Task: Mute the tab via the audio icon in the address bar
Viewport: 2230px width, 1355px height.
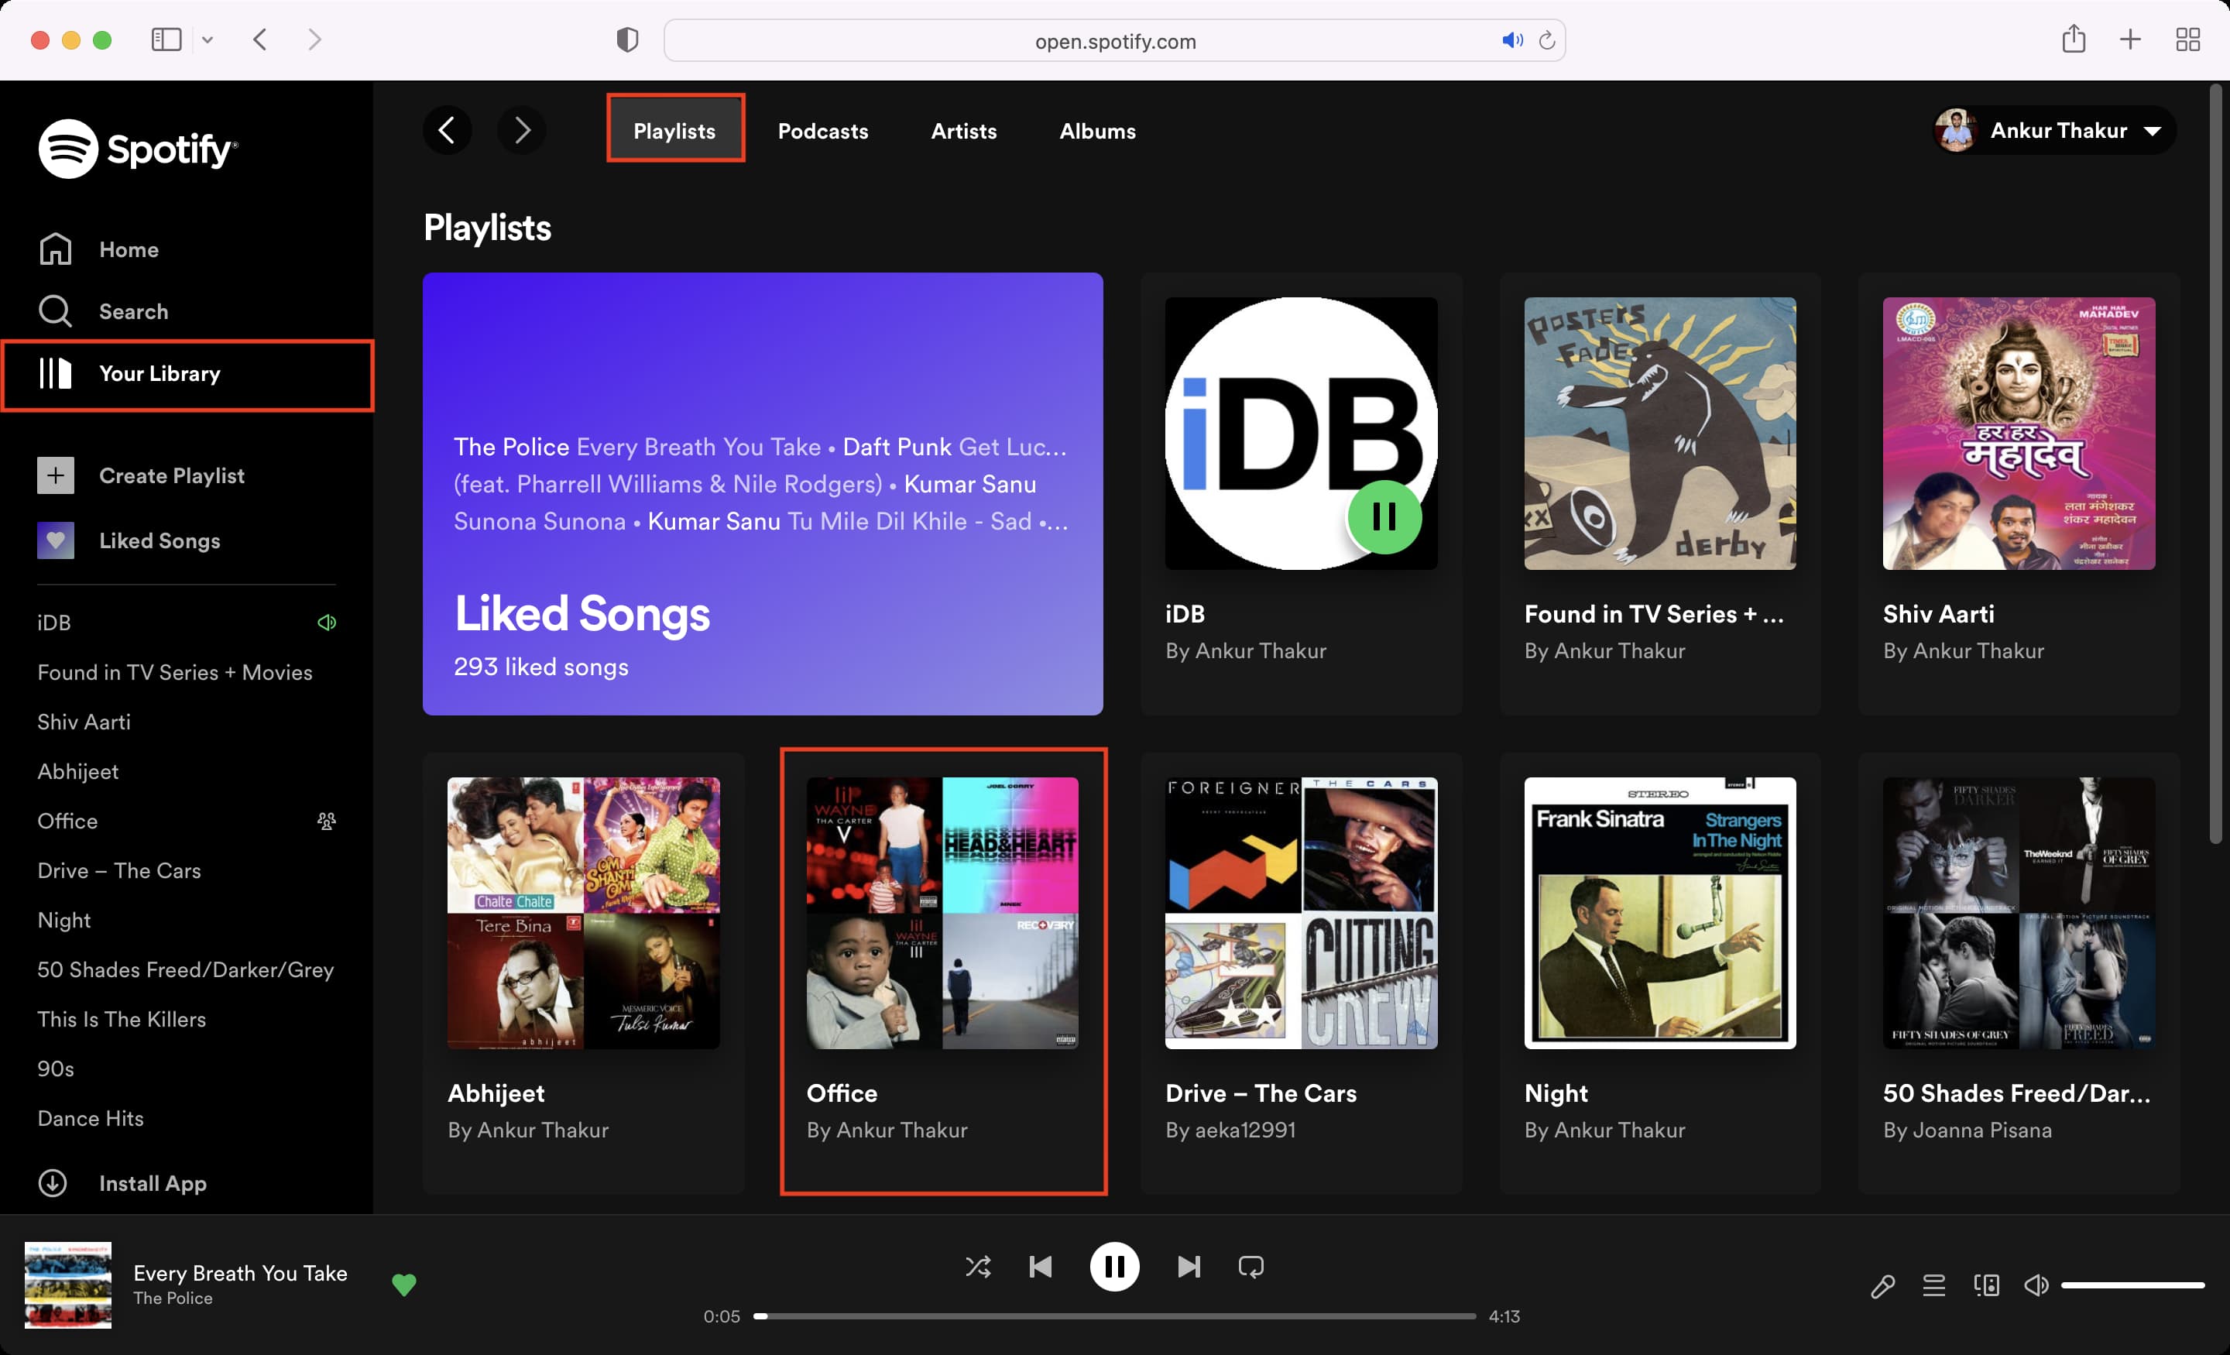Action: (x=1511, y=39)
